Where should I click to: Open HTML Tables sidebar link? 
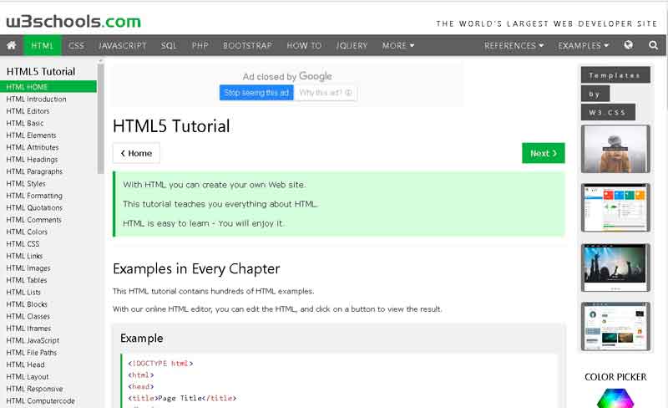click(27, 280)
